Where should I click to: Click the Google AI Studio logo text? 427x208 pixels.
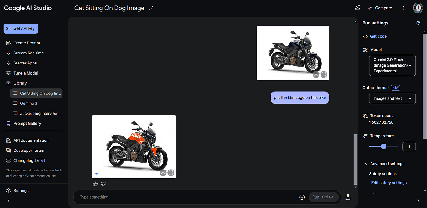pos(28,8)
